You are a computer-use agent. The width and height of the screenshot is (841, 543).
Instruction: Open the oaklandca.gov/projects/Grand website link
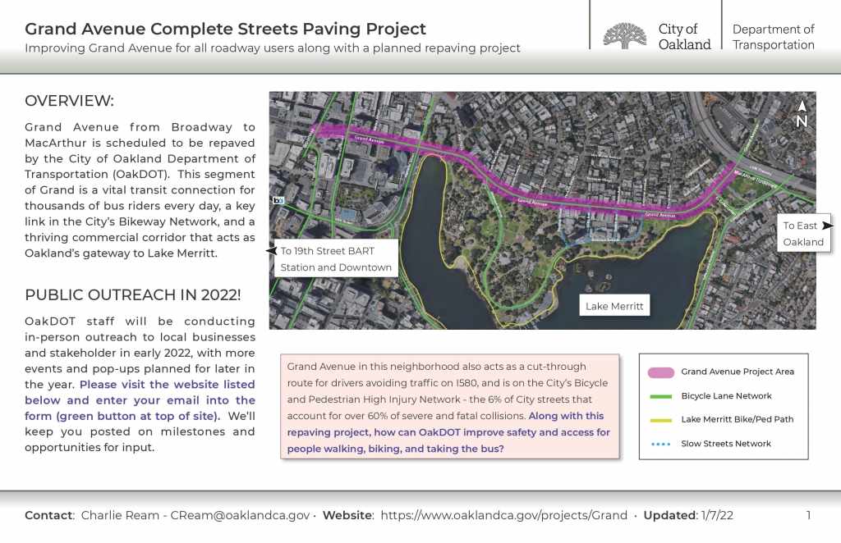tap(504, 515)
